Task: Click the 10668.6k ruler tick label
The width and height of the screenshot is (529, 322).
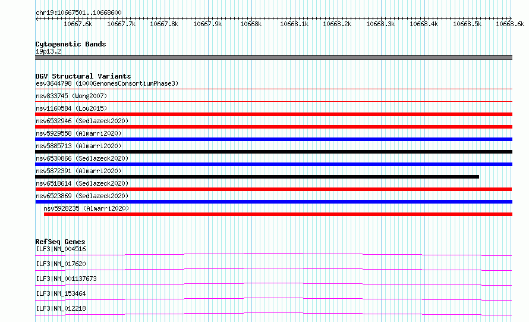Action: (510, 24)
